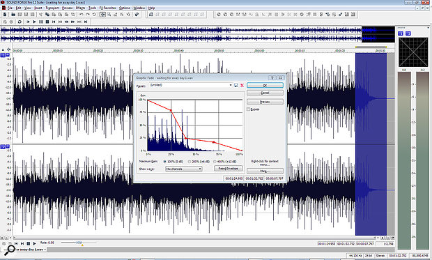The image size is (432, 260).
Task: Click the Undo arrow icon
Action: click(82, 15)
